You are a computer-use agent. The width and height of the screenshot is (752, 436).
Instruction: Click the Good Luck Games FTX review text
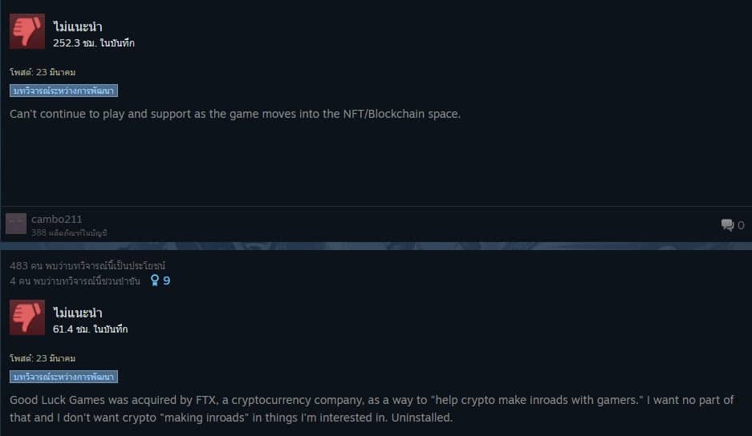(x=372, y=409)
